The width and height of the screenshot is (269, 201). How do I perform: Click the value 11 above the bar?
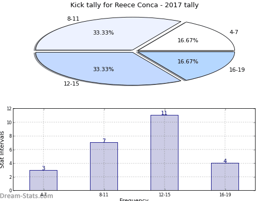[x=164, y=113]
